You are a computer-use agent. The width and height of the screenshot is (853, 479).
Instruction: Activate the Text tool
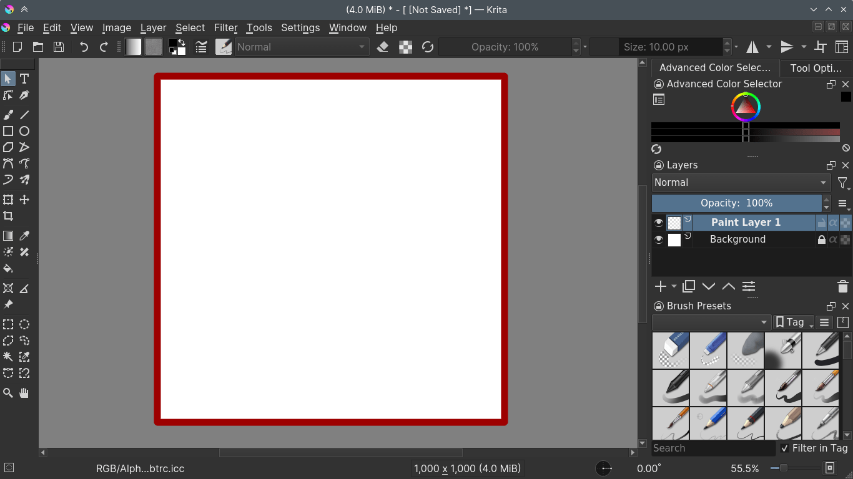click(x=24, y=79)
